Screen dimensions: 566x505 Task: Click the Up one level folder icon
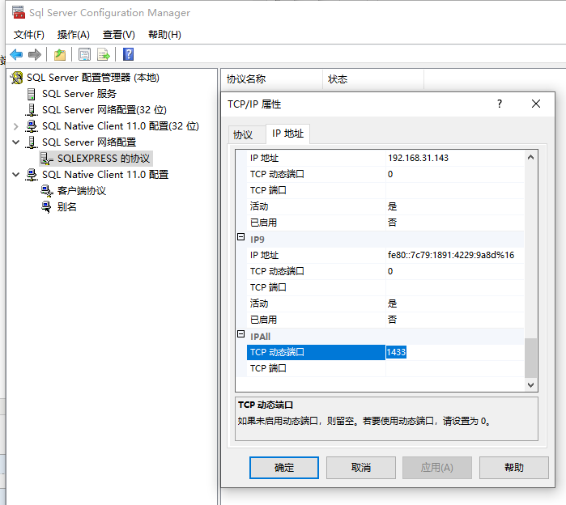pos(60,54)
